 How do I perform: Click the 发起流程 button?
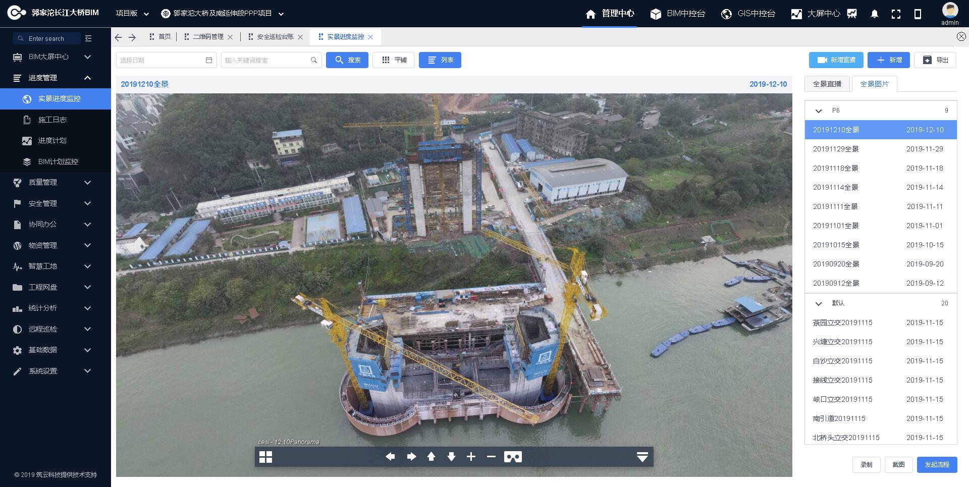click(937, 464)
